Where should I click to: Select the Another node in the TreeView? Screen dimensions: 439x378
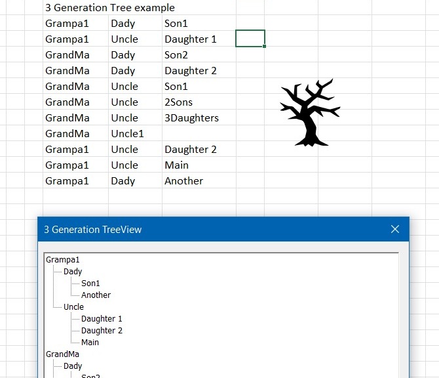[96, 295]
